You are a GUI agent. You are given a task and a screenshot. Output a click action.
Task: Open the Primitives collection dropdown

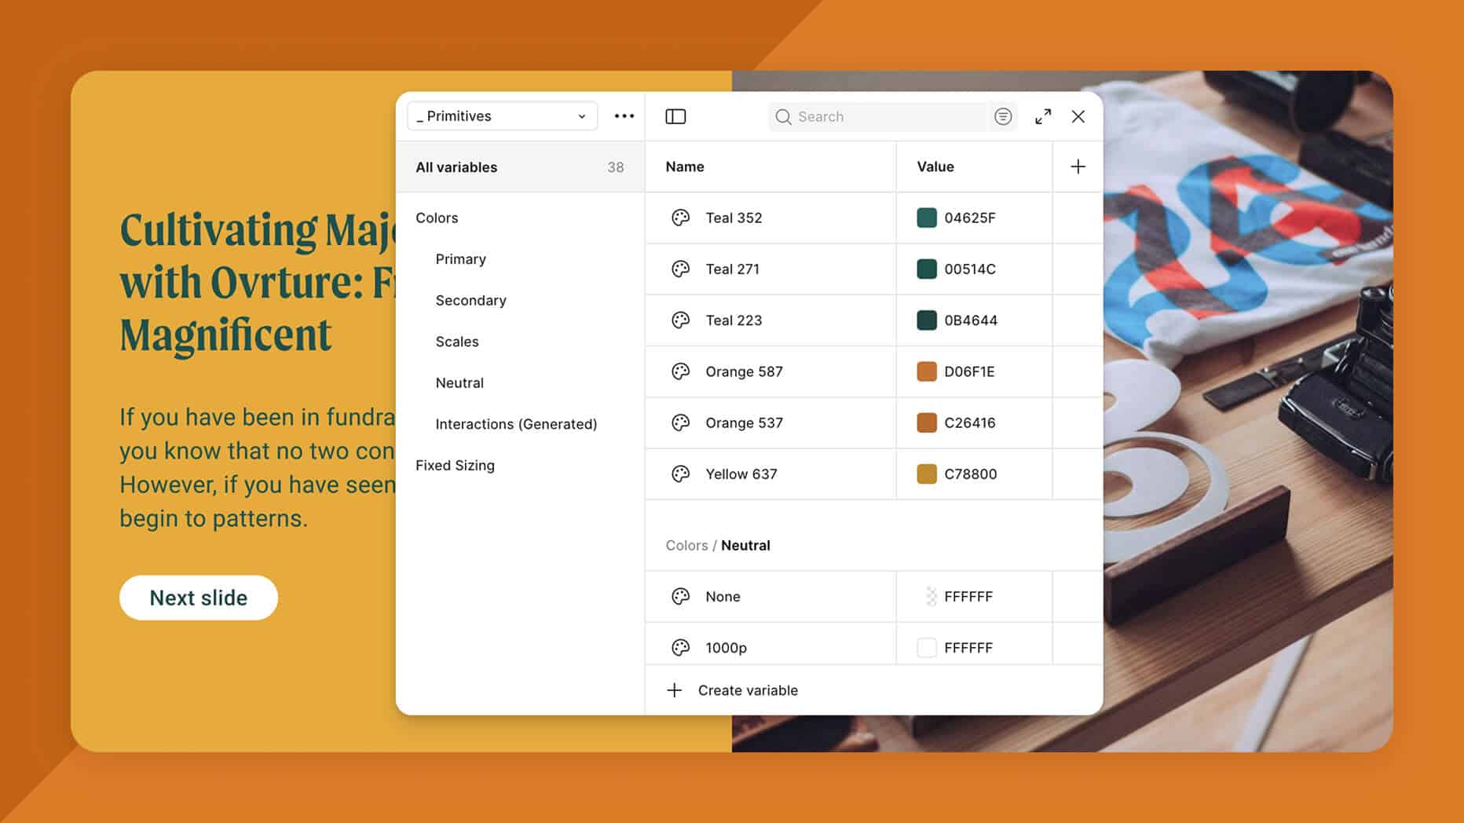point(502,116)
